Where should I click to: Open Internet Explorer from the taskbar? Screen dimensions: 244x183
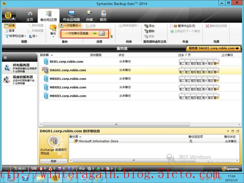(x=99, y=178)
